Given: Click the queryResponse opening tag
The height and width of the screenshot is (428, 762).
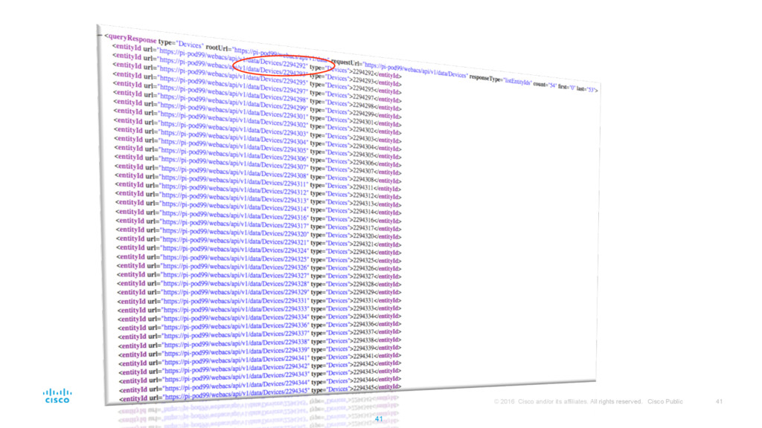Looking at the screenshot, I should click(130, 38).
